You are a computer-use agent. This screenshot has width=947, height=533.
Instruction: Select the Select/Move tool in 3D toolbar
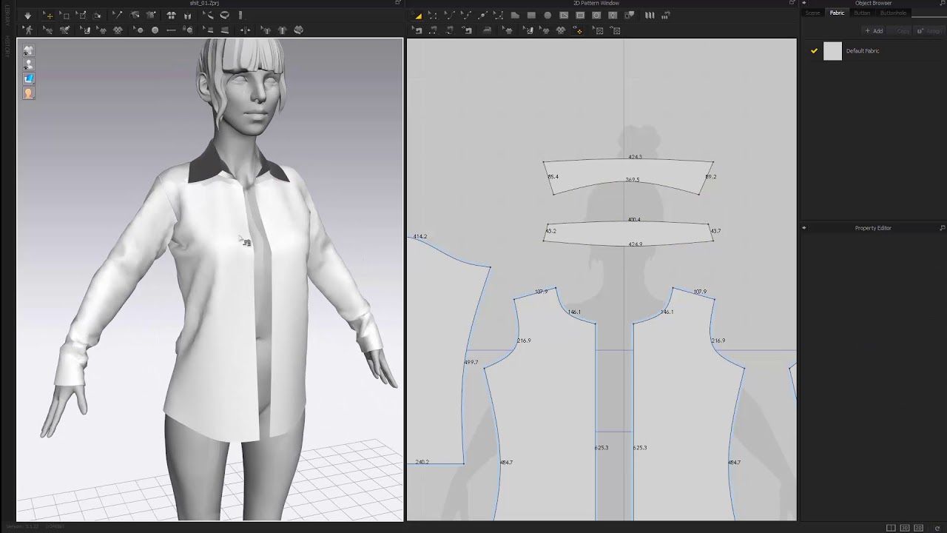(49, 16)
